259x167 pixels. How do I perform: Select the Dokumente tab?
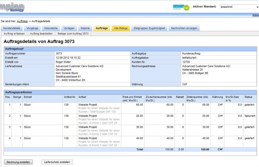[x=51, y=28]
